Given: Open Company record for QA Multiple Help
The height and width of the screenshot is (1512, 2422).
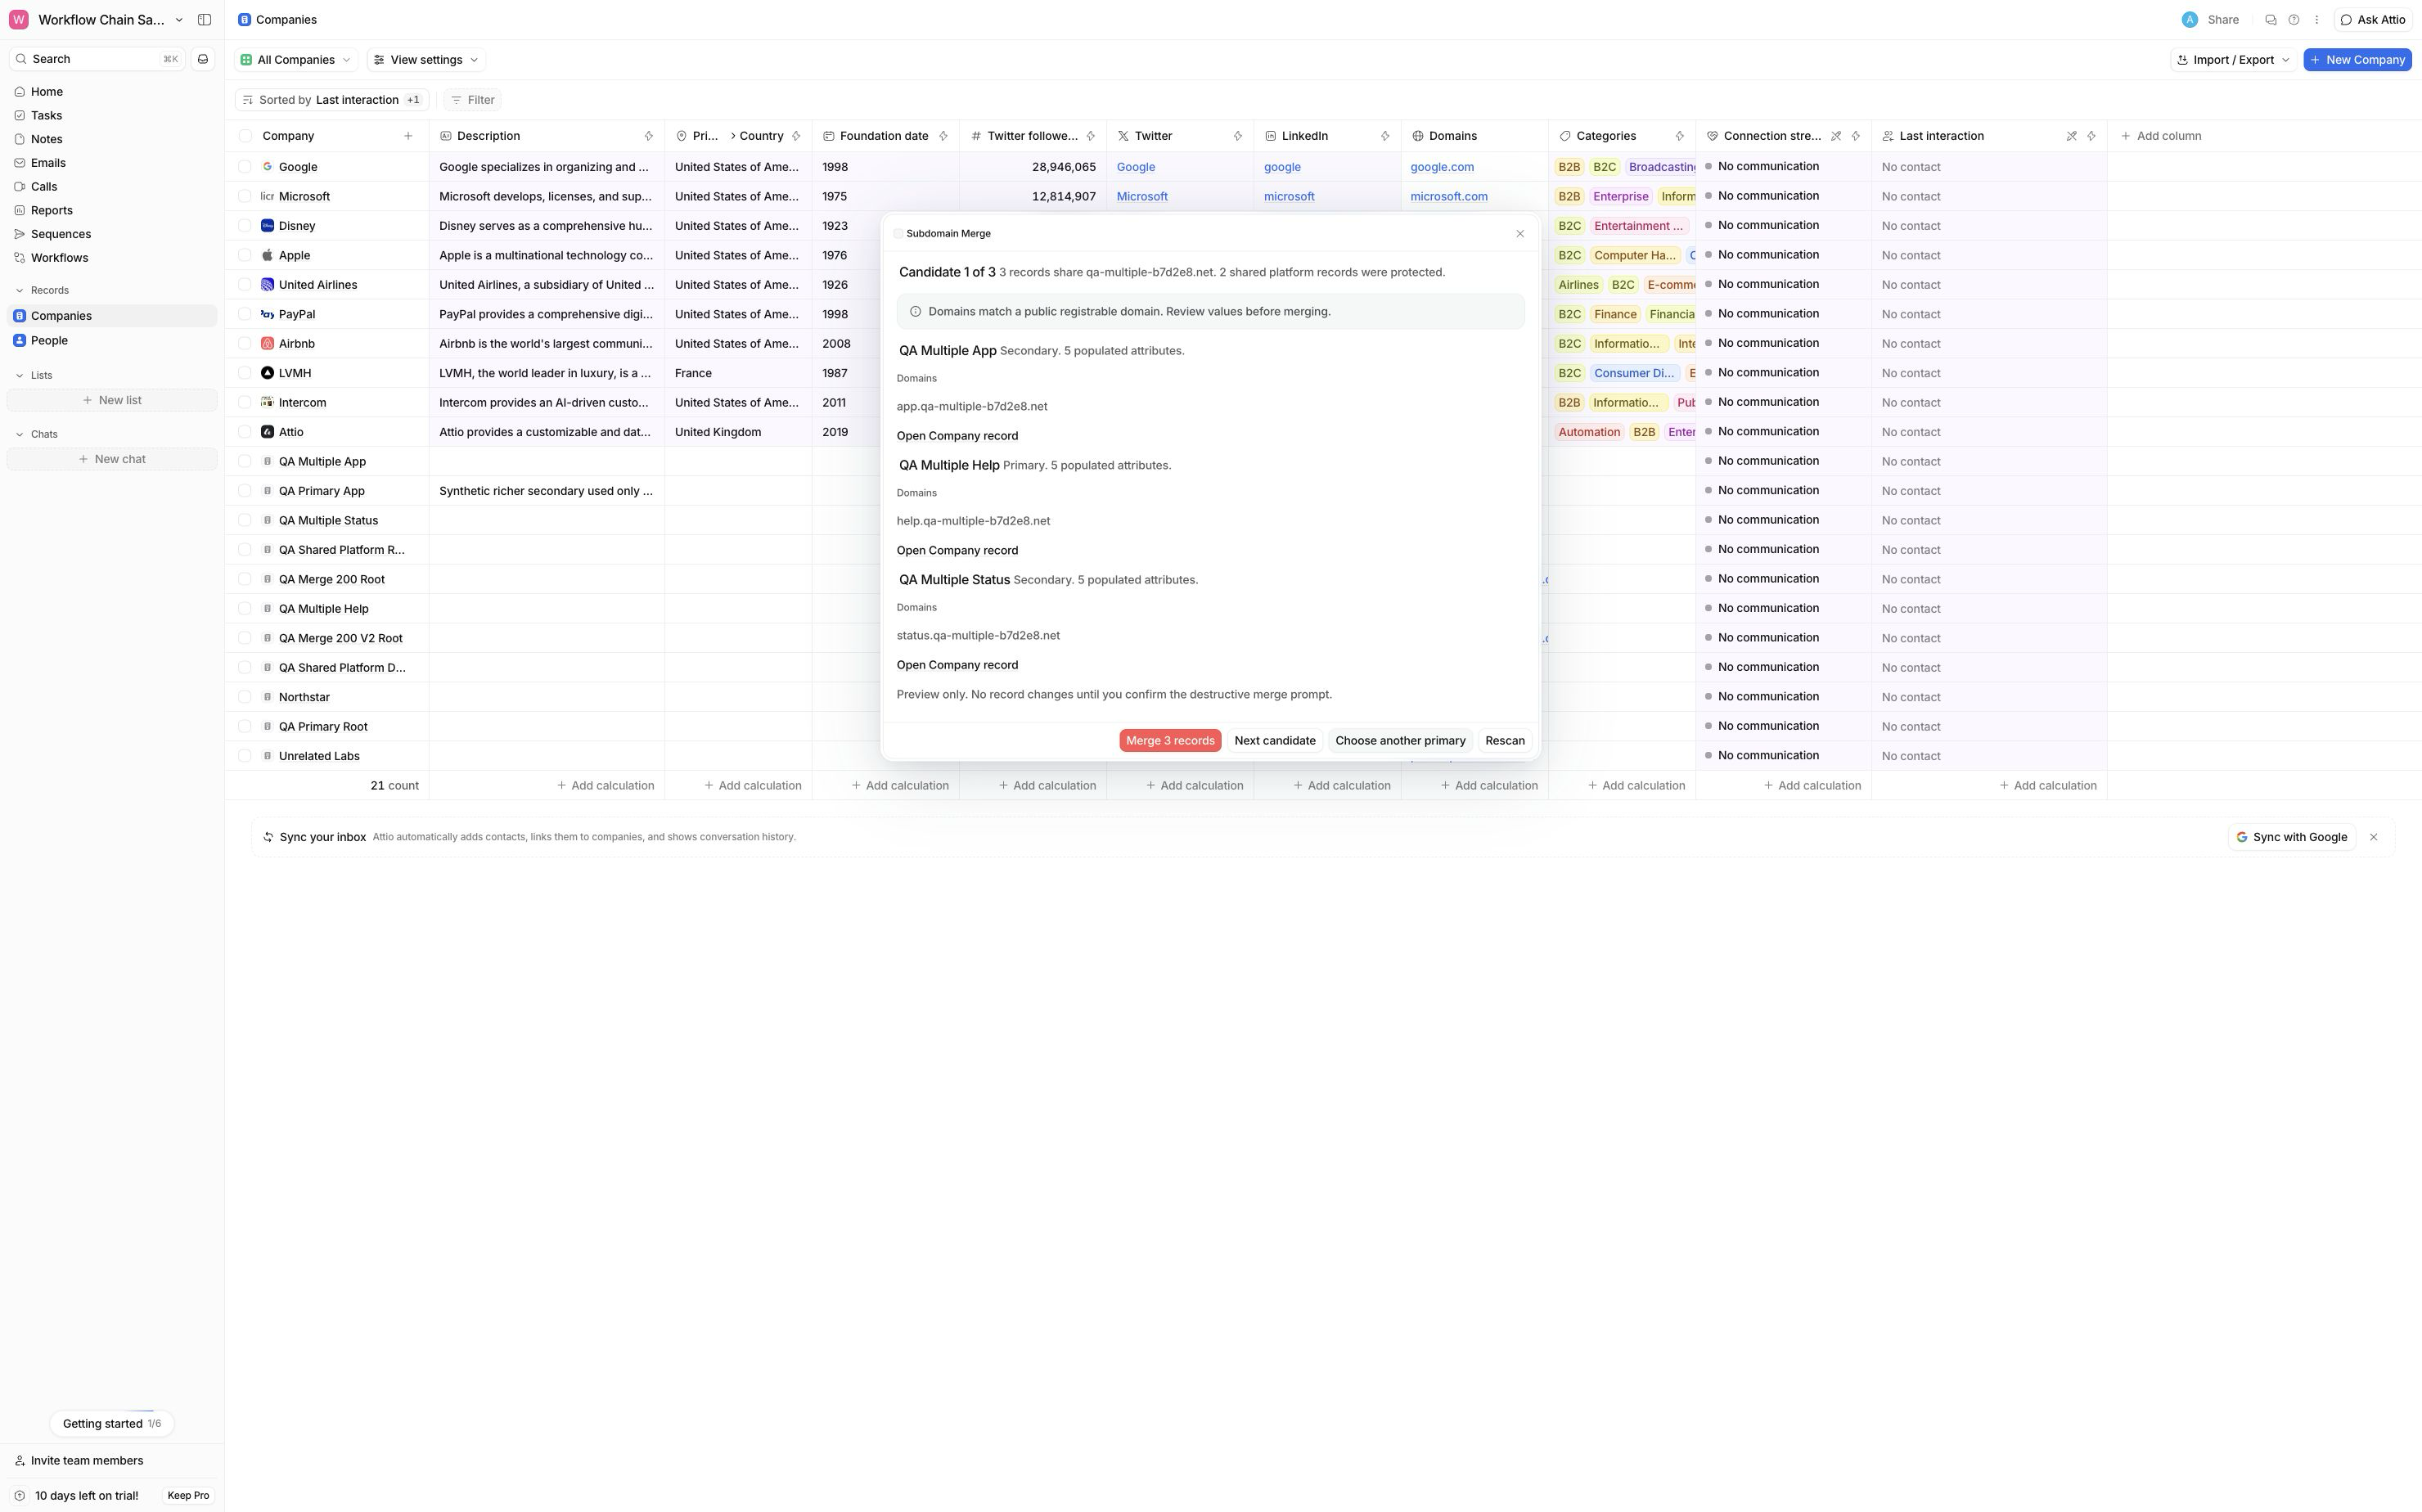Looking at the screenshot, I should [957, 551].
